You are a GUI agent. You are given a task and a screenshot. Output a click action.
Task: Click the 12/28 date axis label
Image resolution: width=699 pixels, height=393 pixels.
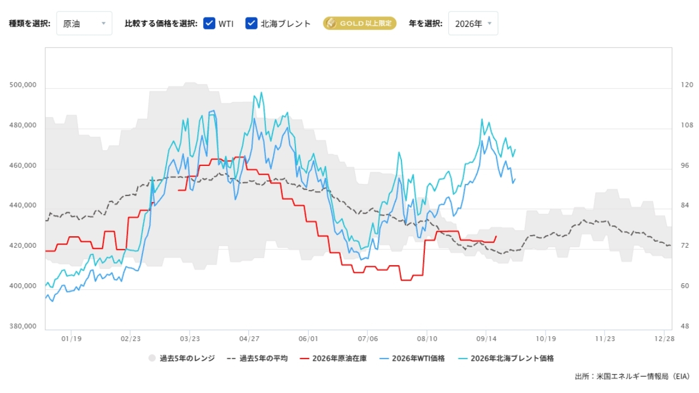tap(664, 338)
